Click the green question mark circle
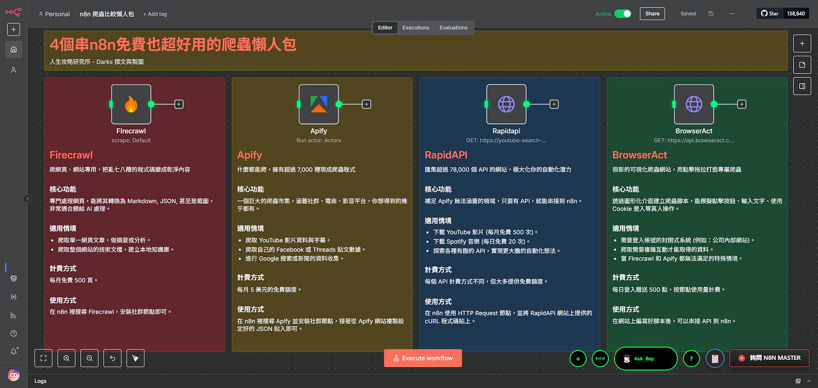This screenshot has width=818, height=388. [x=691, y=358]
